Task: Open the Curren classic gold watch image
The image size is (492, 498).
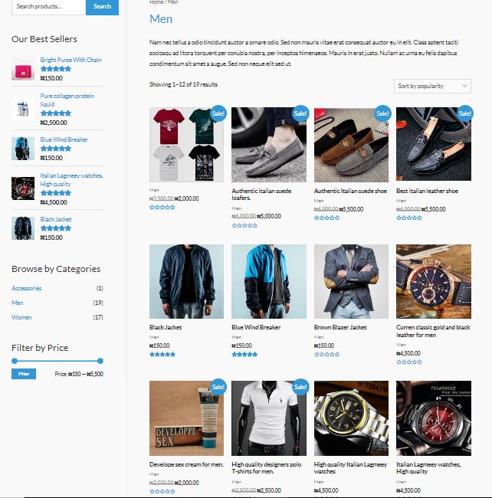Action: (434, 281)
